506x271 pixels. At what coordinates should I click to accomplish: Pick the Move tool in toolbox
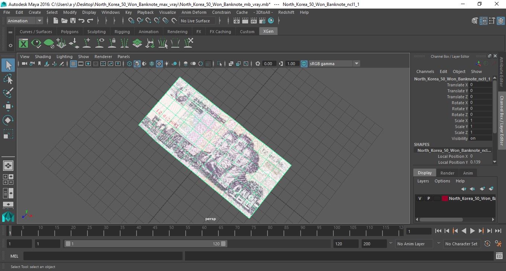tap(8, 106)
